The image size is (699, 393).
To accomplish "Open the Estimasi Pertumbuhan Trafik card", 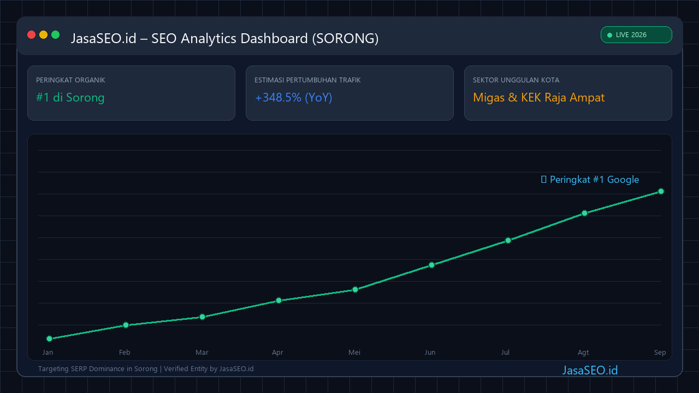I will [x=349, y=93].
